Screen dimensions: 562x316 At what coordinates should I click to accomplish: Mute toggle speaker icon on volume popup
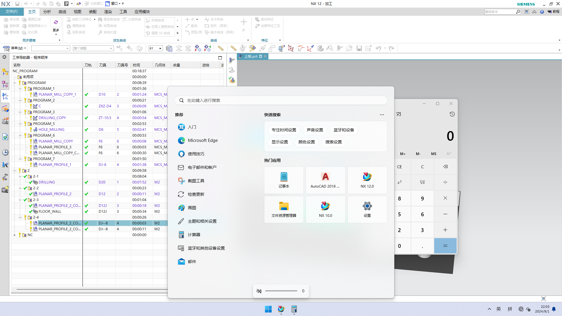click(x=259, y=291)
